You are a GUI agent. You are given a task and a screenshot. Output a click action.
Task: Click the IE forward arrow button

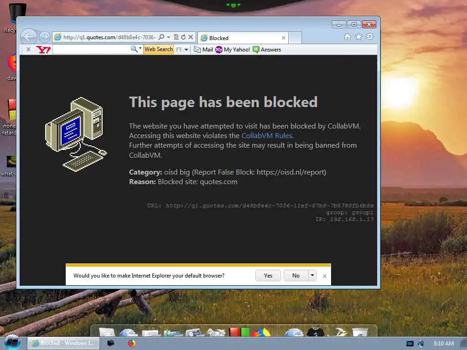(45, 37)
